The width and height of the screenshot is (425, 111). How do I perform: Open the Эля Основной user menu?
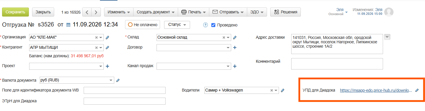tap(338, 12)
